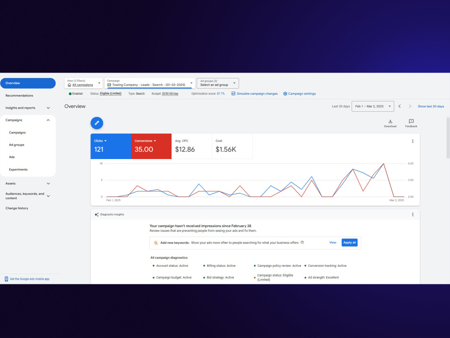Open the View filters dropdown

click(84, 83)
